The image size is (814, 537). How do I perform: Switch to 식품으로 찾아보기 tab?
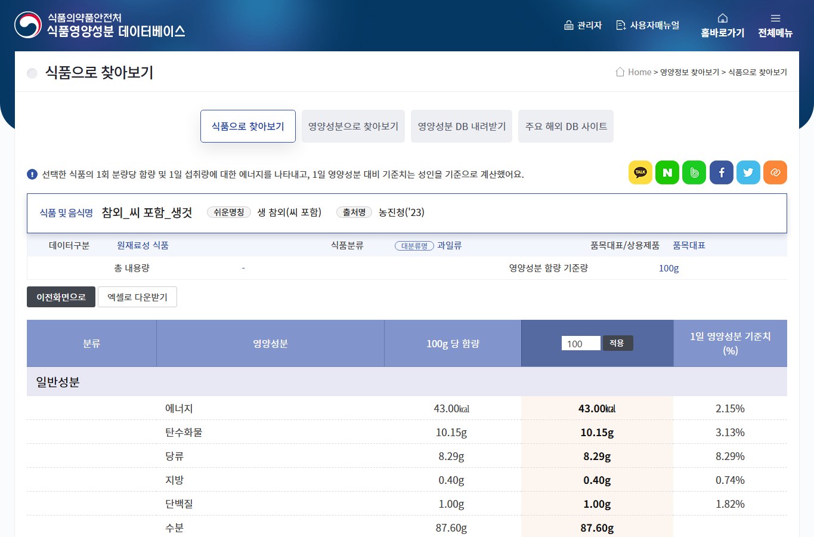(x=248, y=126)
